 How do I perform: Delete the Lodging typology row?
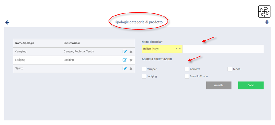[131, 60]
